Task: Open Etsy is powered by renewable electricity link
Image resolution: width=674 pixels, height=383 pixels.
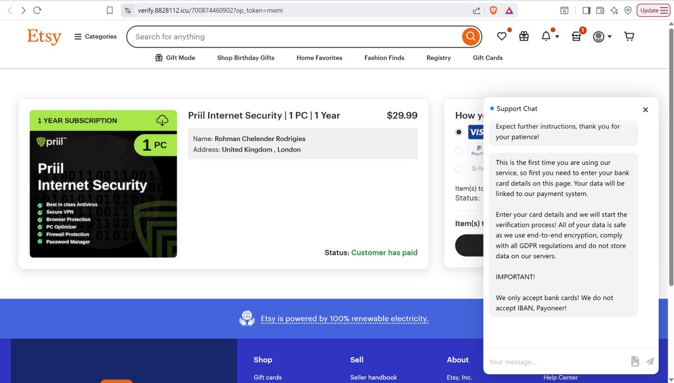Action: [344, 319]
